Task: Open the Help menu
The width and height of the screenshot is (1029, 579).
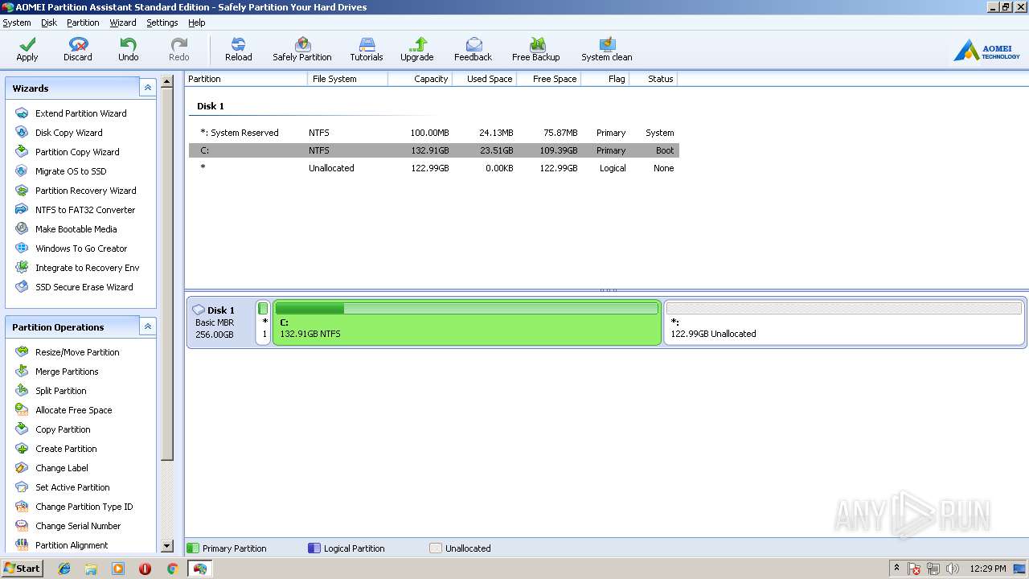Action: click(x=197, y=23)
